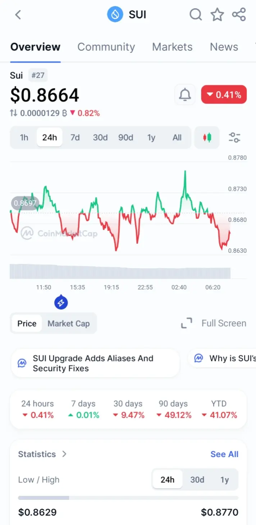256x525 pixels.
Task: Open the Community tab
Action: pyautogui.click(x=106, y=47)
